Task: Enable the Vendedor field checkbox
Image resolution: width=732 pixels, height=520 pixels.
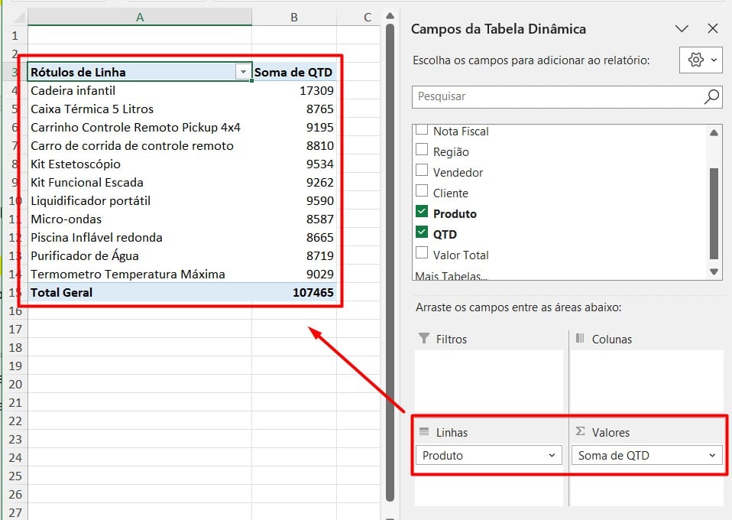Action: (422, 170)
